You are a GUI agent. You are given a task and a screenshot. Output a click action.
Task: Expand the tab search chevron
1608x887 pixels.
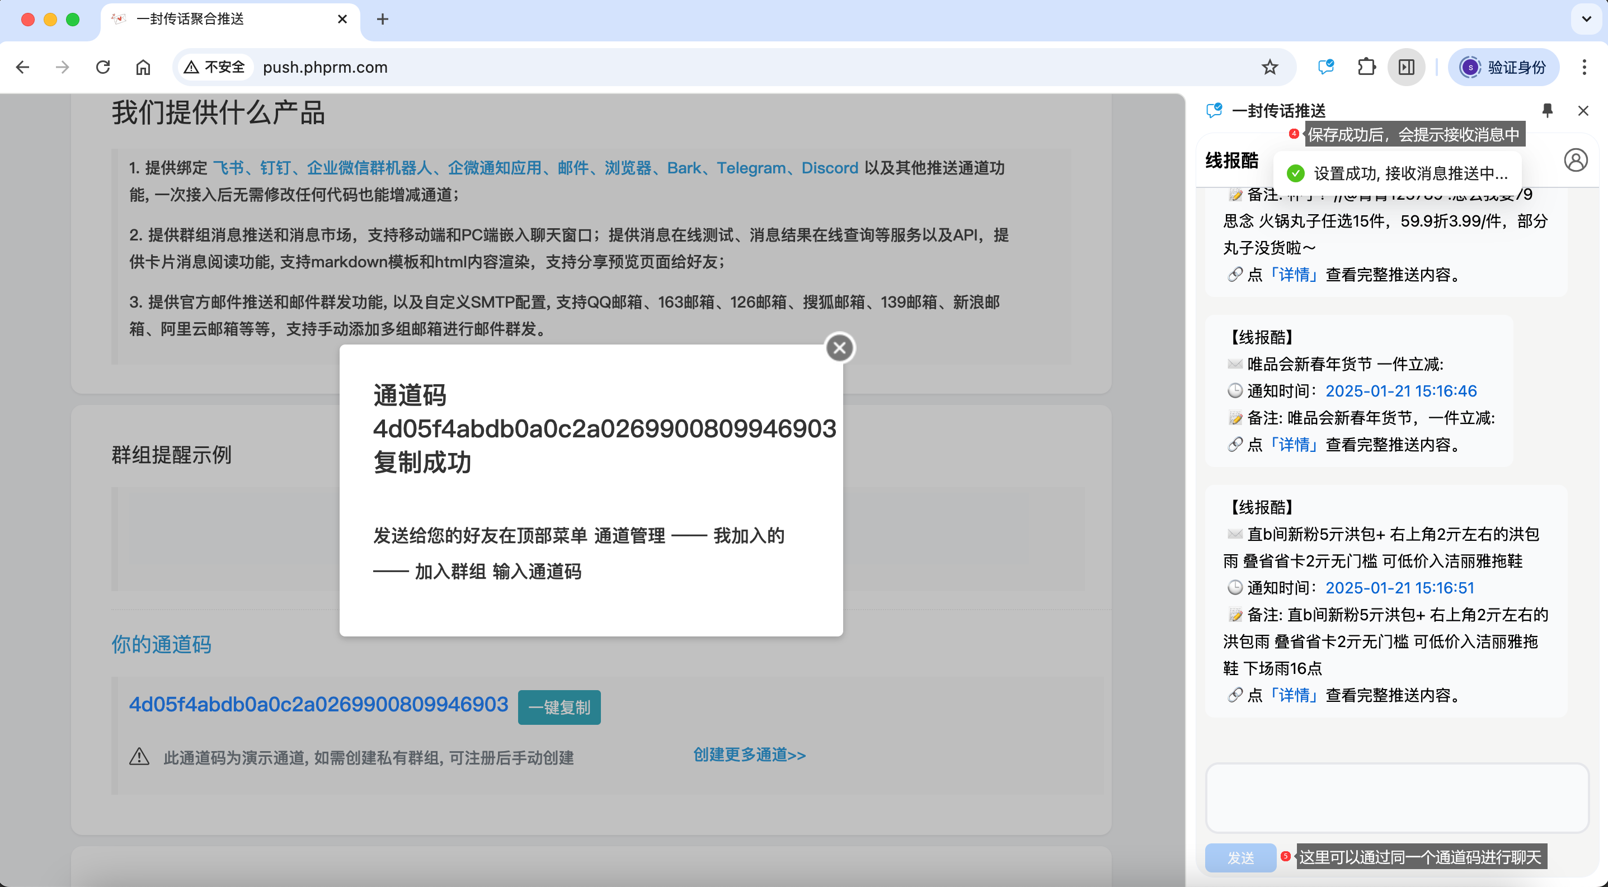pos(1586,20)
